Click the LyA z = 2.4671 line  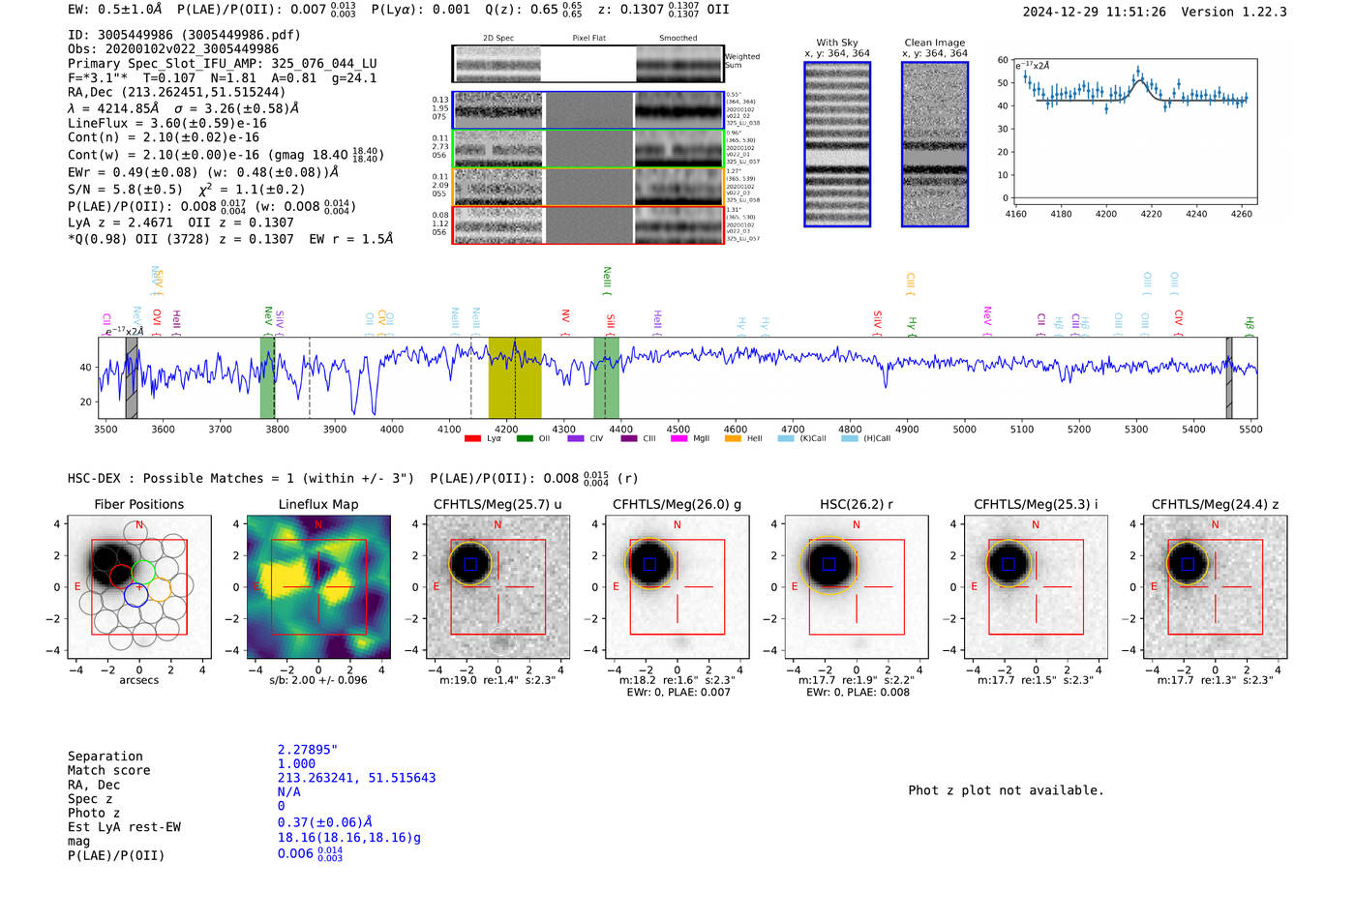point(180,223)
